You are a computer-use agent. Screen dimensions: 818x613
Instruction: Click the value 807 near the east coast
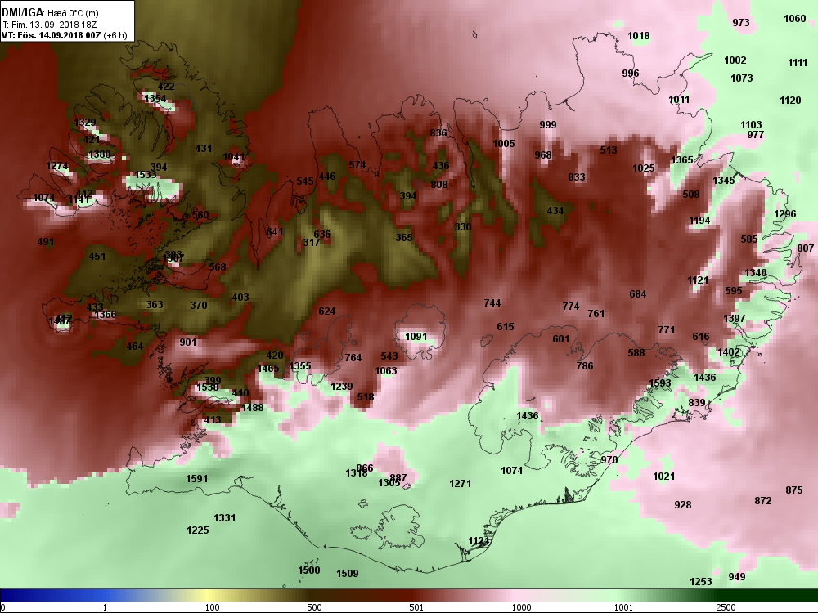pos(806,248)
